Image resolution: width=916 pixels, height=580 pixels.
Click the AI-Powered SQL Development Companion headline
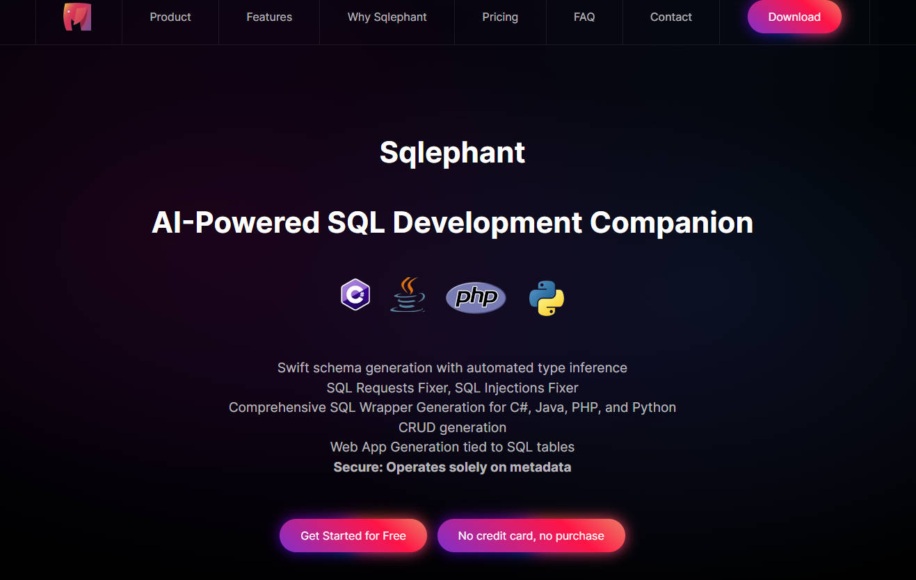point(452,223)
